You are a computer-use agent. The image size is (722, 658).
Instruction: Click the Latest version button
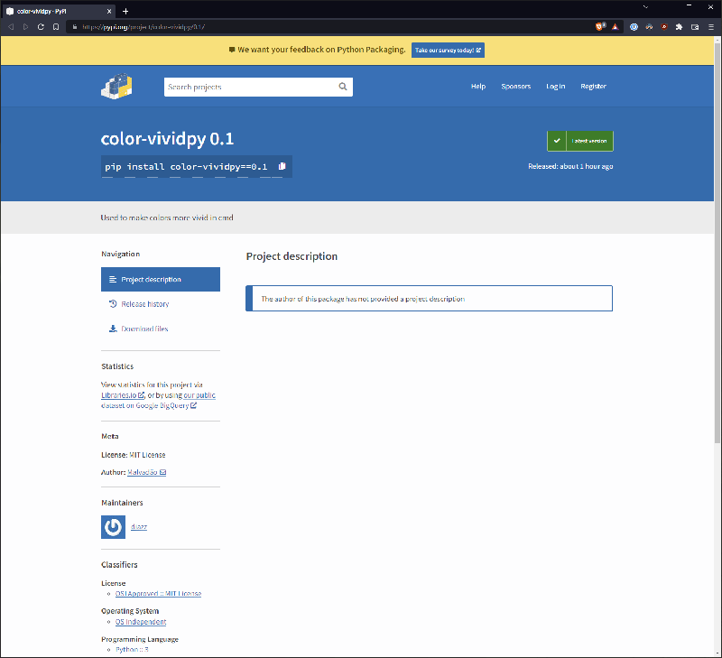[580, 141]
